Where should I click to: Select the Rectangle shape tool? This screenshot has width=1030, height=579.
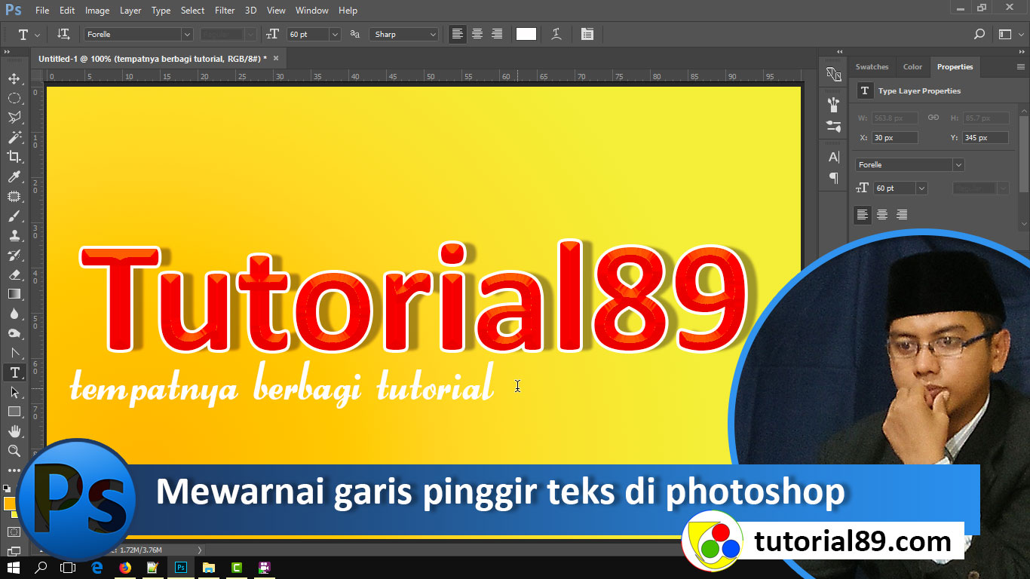(14, 412)
